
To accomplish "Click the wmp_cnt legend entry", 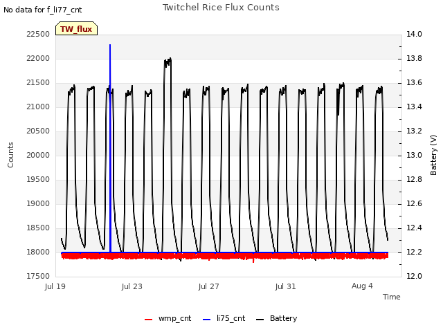I will click(168, 319).
